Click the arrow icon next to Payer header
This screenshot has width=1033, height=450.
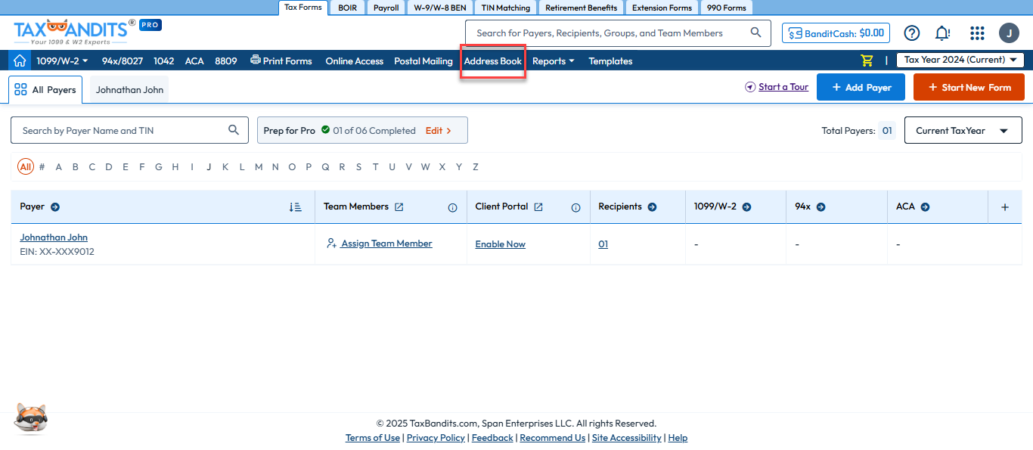[55, 207]
